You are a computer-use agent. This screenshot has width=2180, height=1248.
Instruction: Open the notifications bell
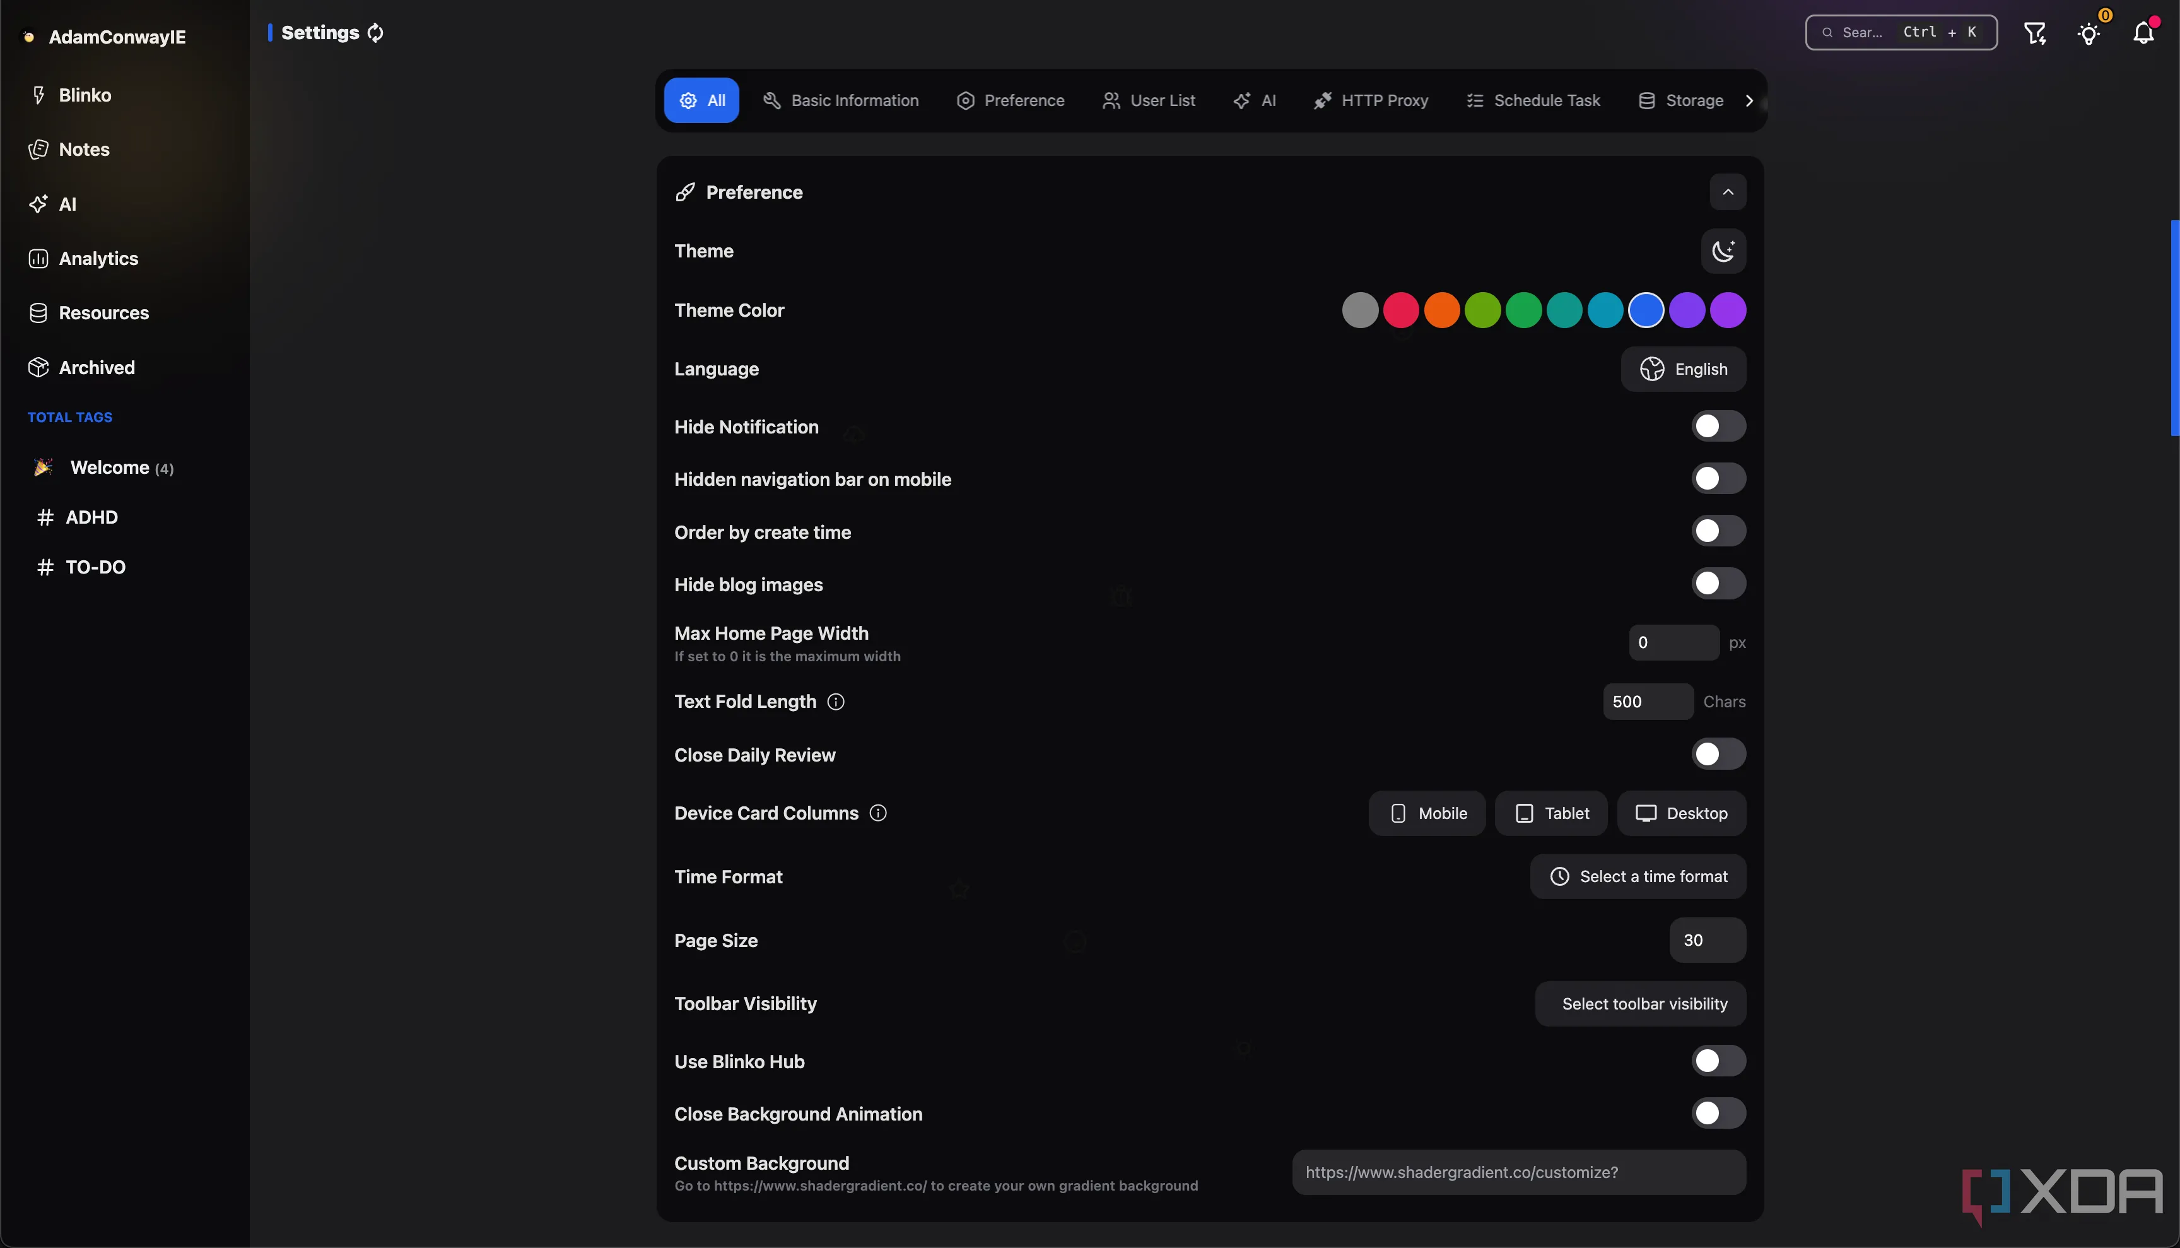pyautogui.click(x=2144, y=33)
